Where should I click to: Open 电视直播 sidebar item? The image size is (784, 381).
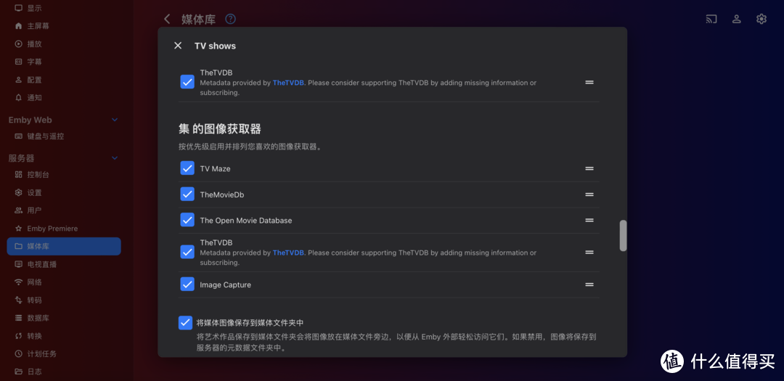tap(64, 264)
